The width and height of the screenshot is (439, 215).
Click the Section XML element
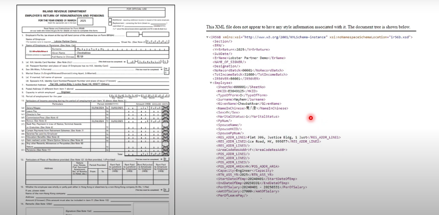tap(223, 41)
